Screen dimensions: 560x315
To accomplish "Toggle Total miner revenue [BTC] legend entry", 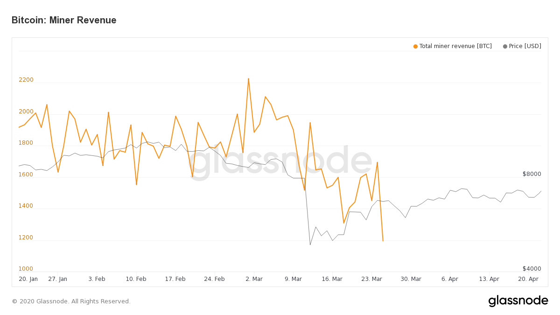I will (453, 46).
